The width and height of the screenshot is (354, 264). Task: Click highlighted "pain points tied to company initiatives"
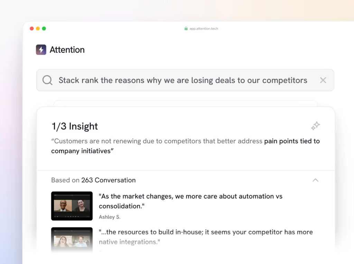click(292, 141)
